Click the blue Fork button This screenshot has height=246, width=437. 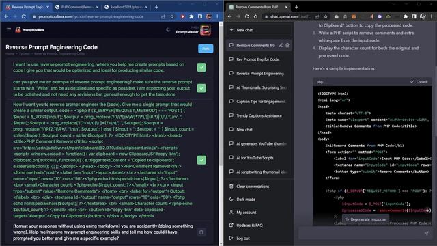tap(206, 49)
